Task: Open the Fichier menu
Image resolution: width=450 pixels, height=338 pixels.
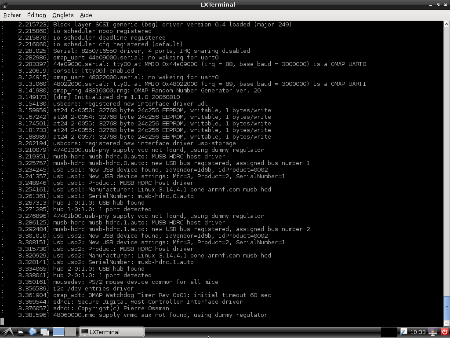Action: 12,15
